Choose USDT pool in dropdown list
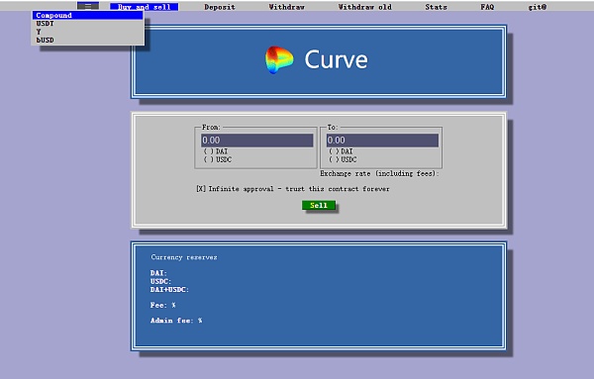 87,24
